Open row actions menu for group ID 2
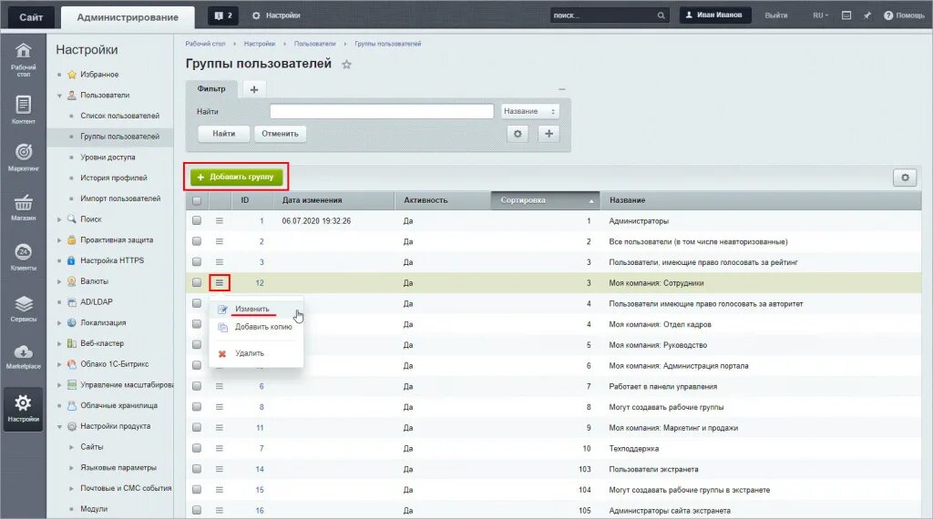The height and width of the screenshot is (519, 933). click(219, 241)
